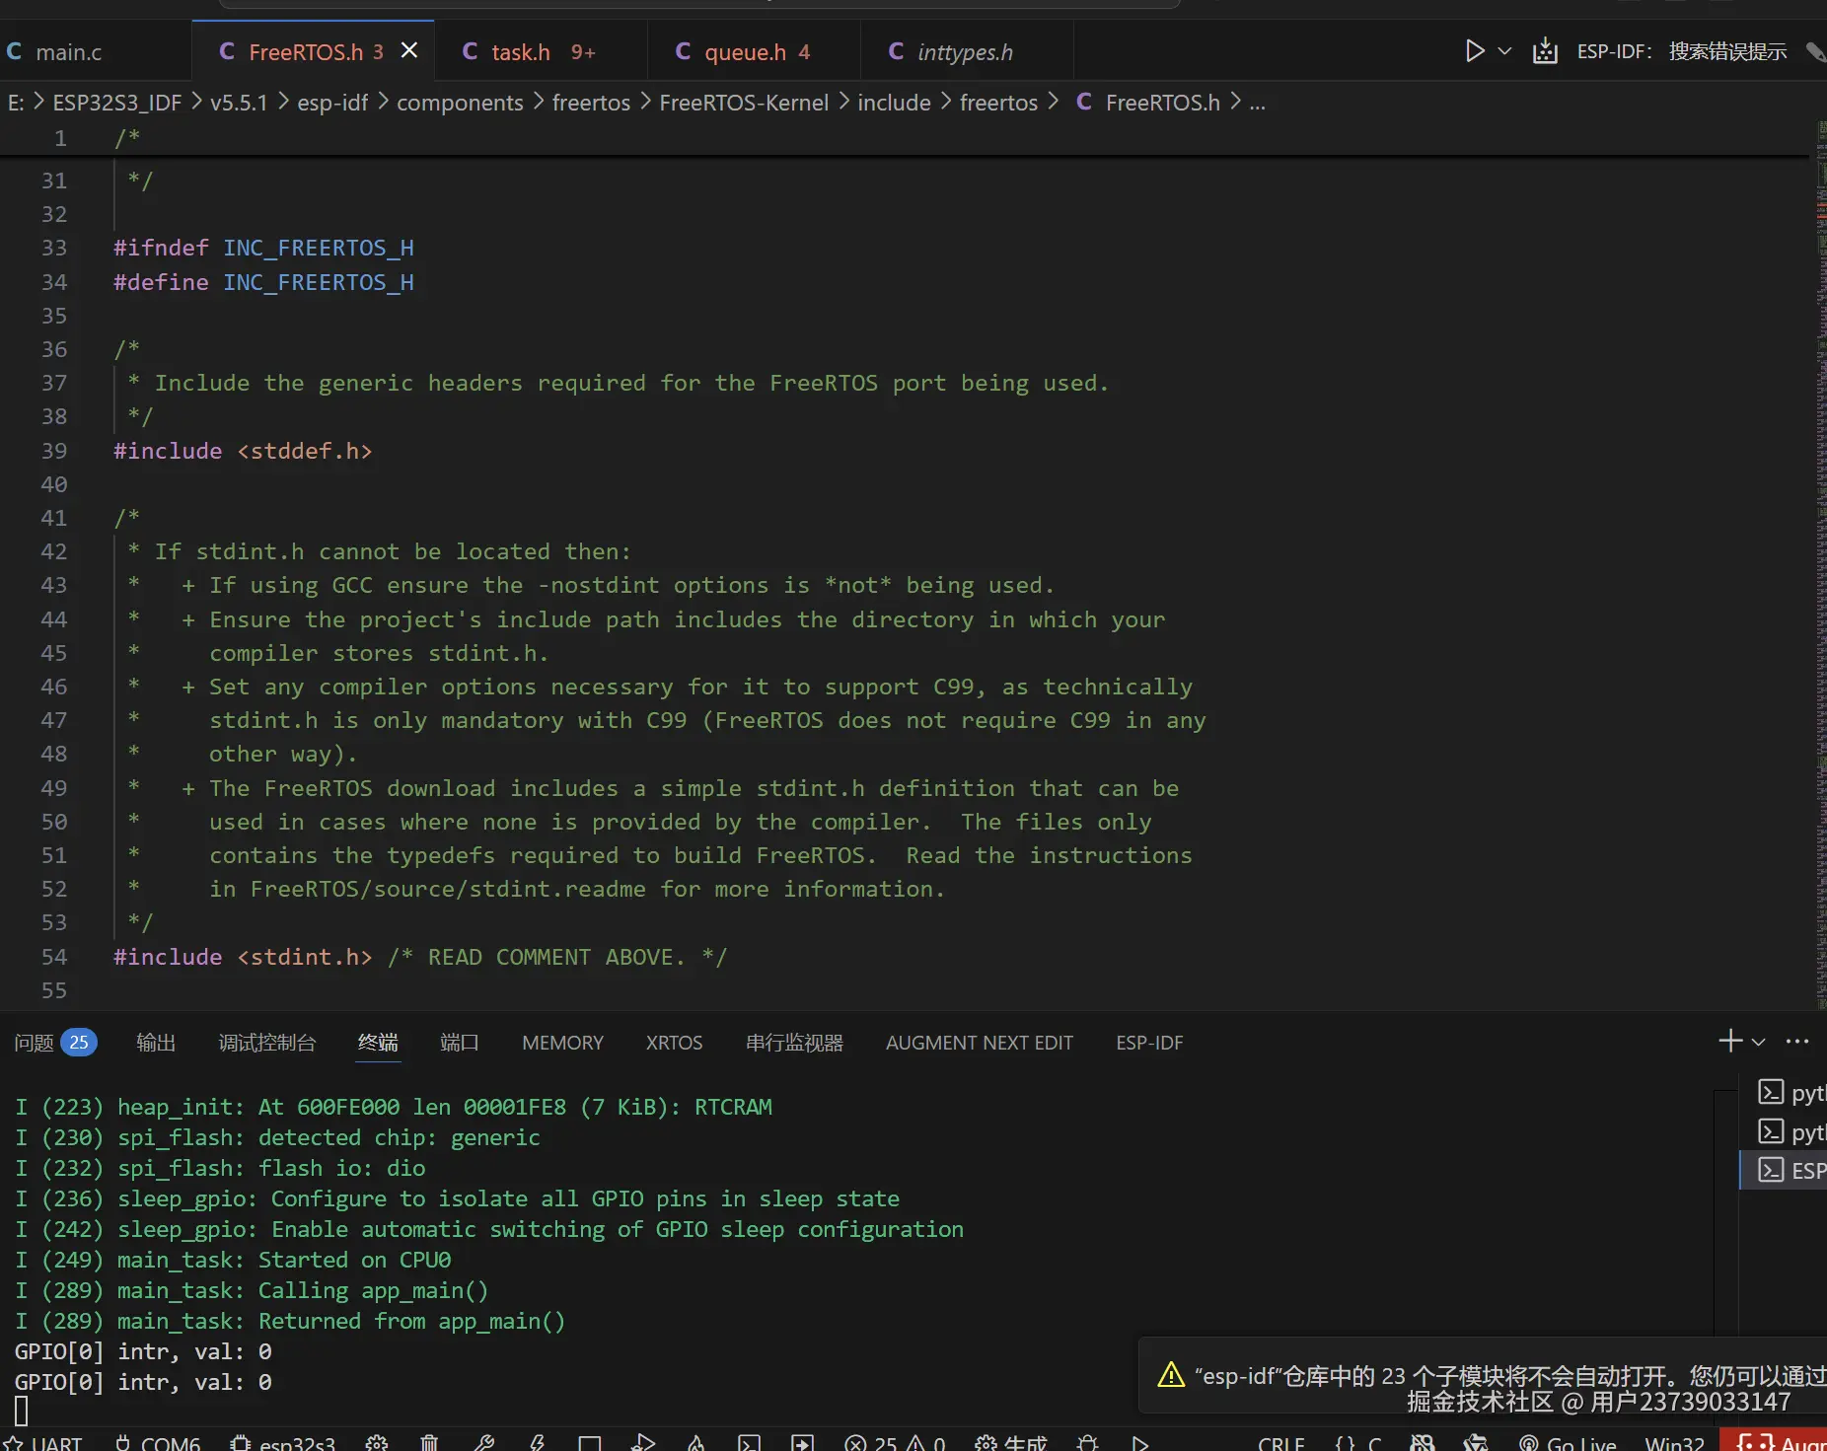Click the lightning flash icon in status bar
Image resolution: width=1827 pixels, height=1451 pixels.
click(x=538, y=1443)
